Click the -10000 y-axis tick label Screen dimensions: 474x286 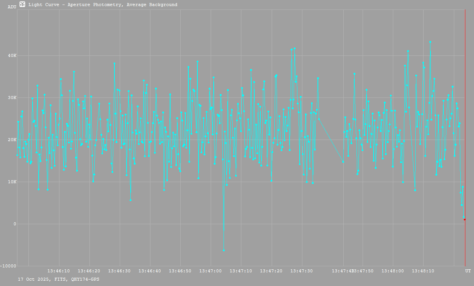tap(8, 266)
